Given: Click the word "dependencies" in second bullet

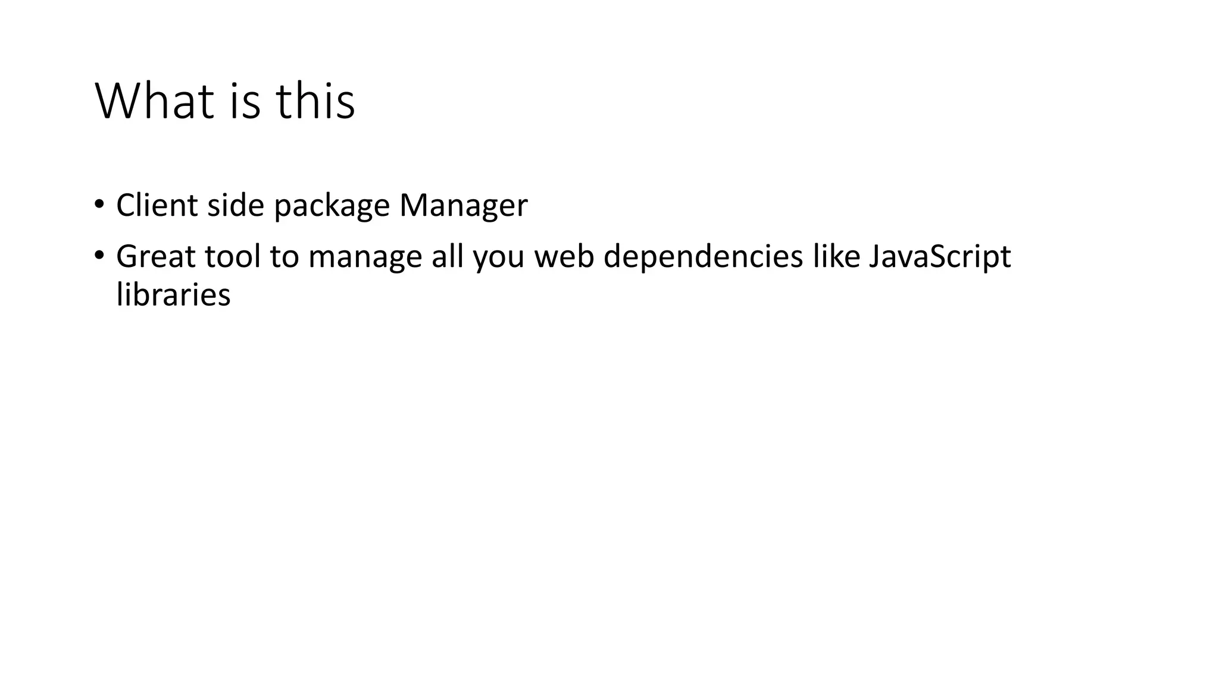Looking at the screenshot, I should [703, 258].
